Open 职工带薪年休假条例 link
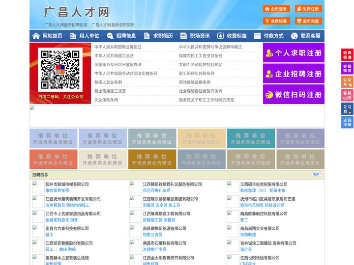The image size is (354, 265). pyautogui.click(x=197, y=74)
